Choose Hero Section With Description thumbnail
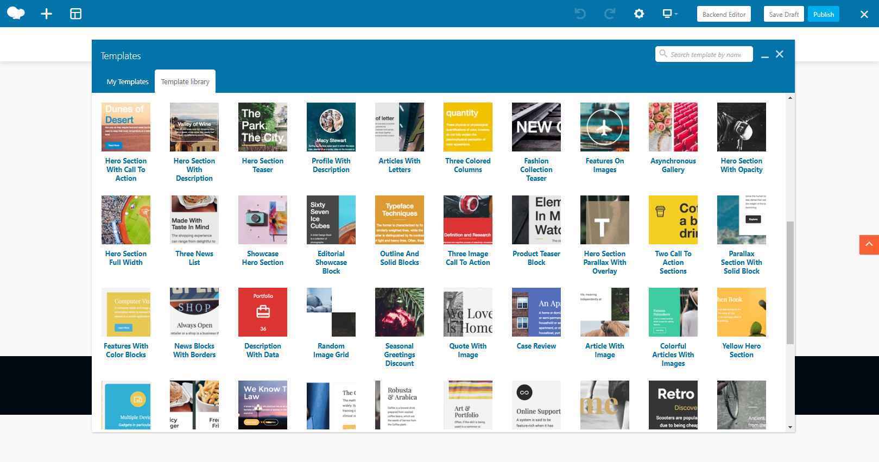This screenshot has height=462, width=879. coord(194,127)
